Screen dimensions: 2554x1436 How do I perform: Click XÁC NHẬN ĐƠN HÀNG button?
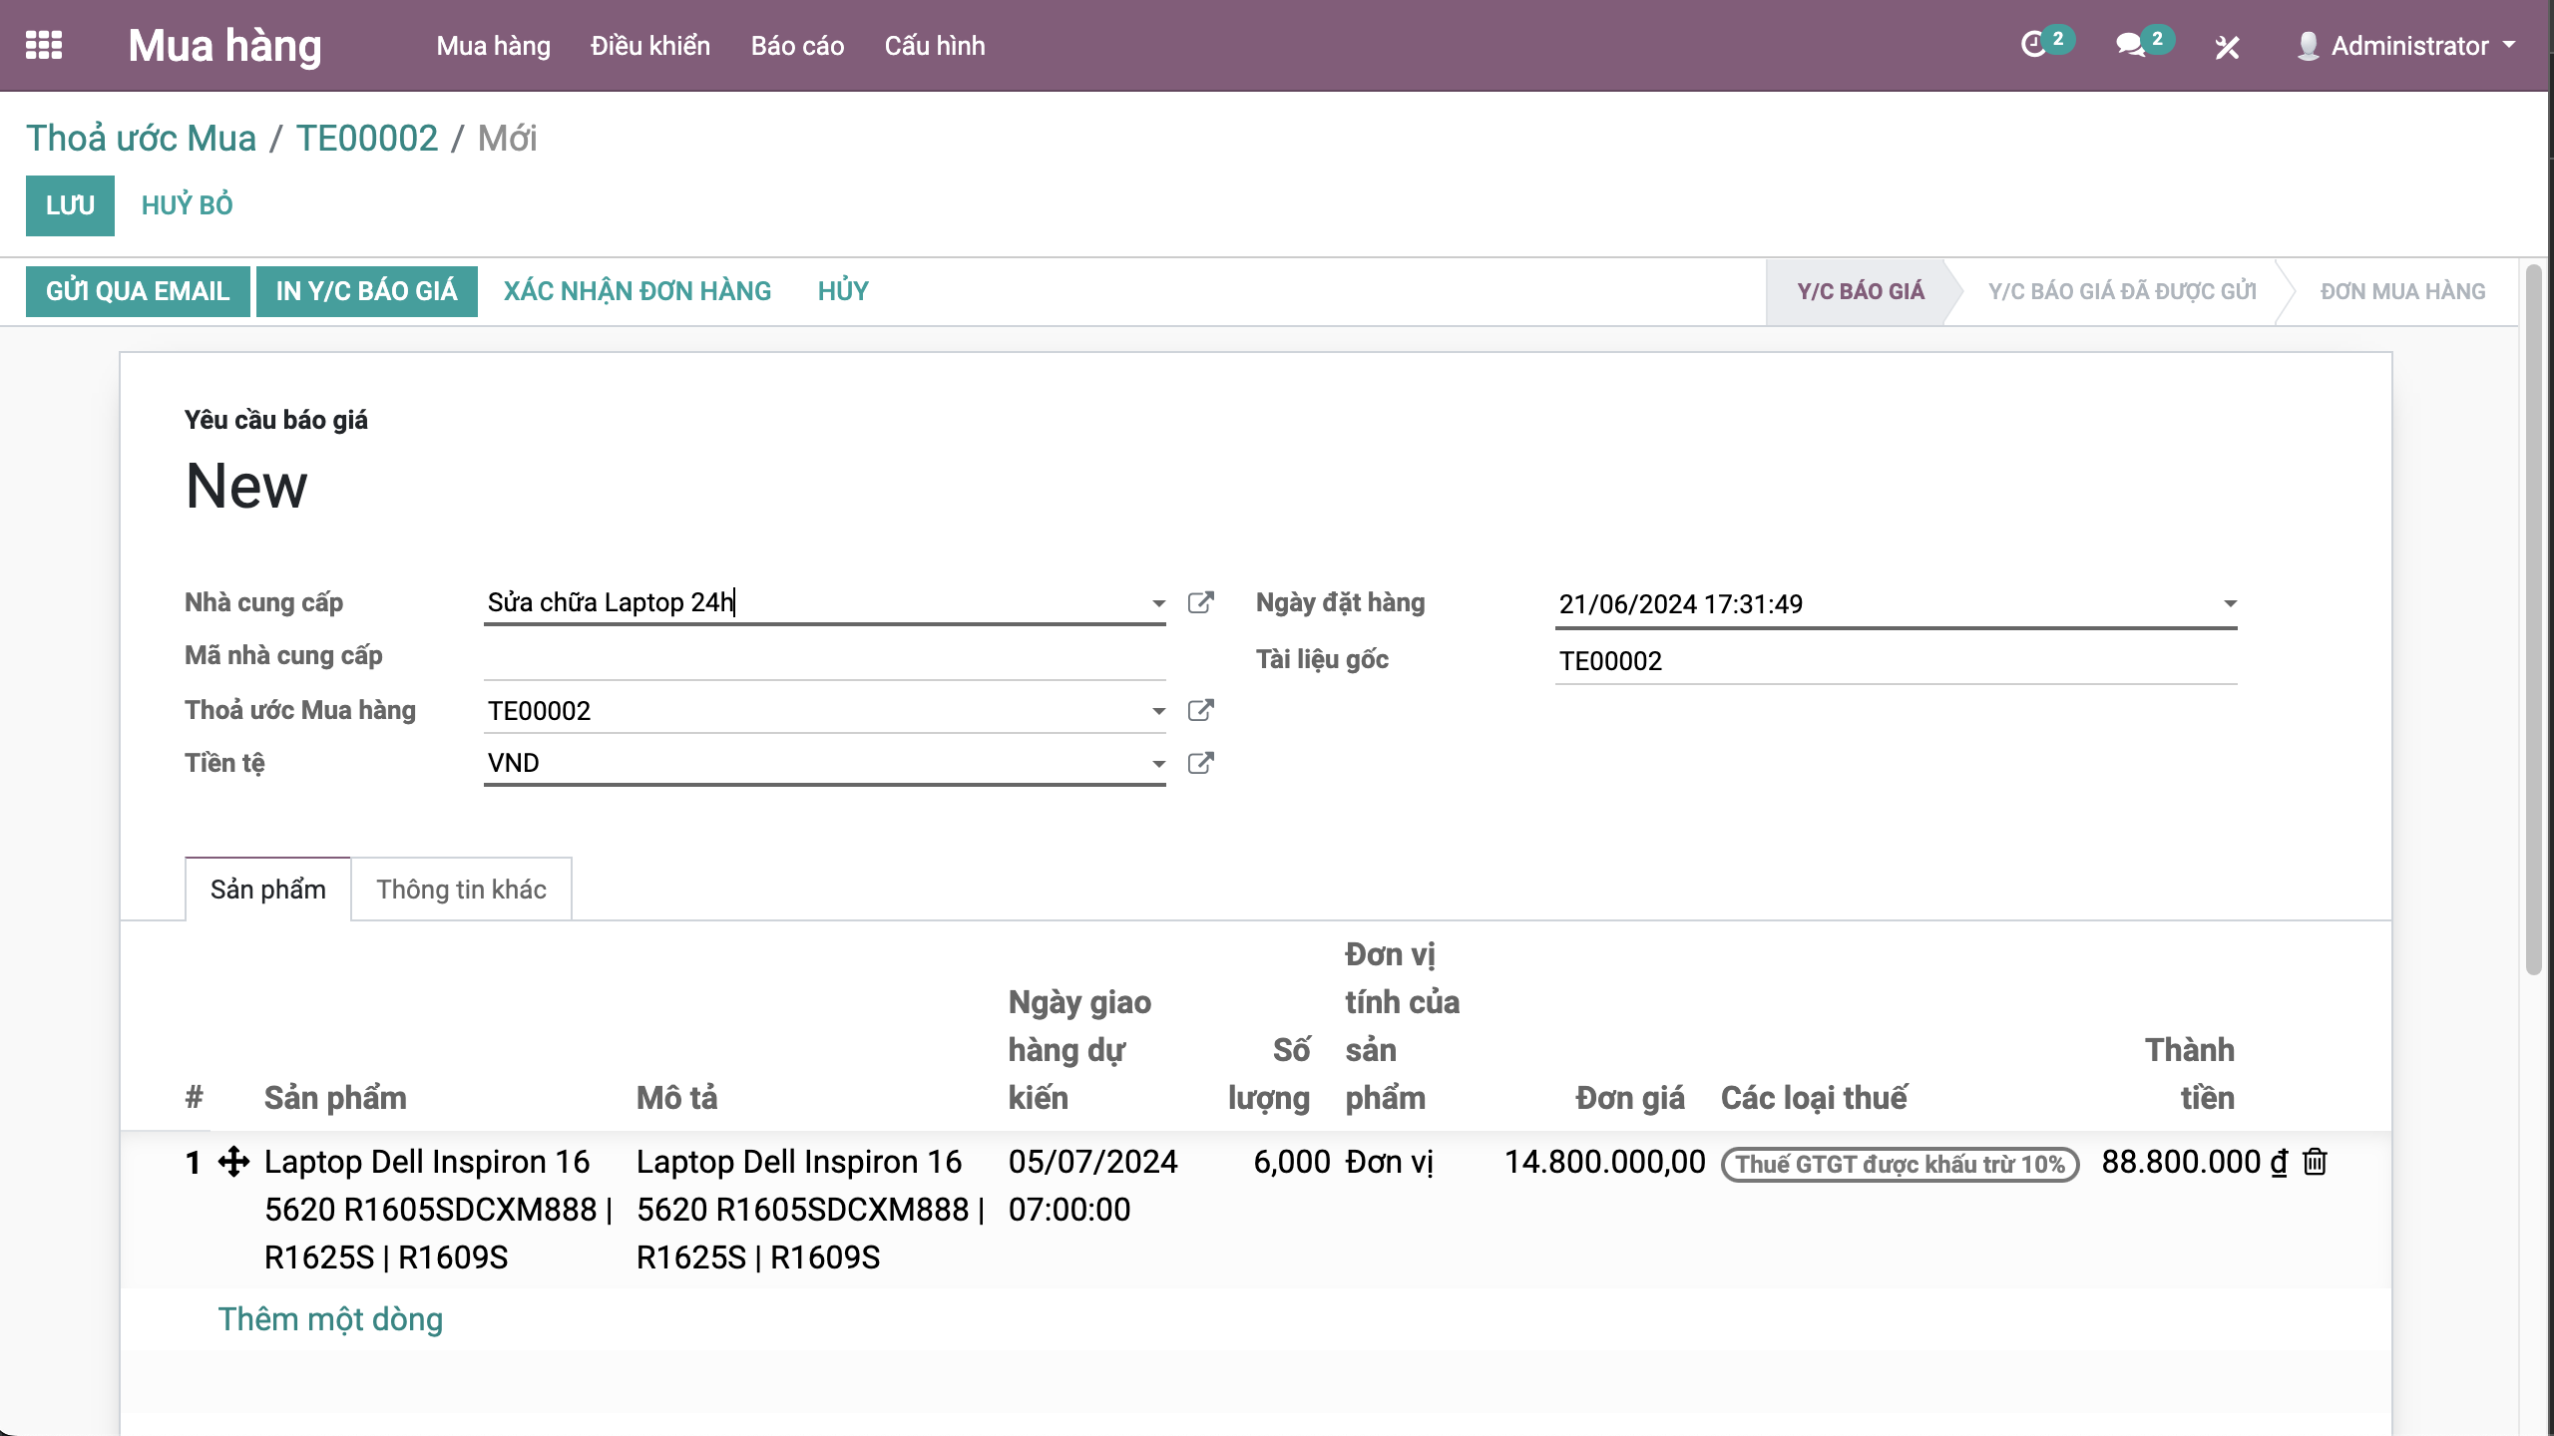(637, 291)
